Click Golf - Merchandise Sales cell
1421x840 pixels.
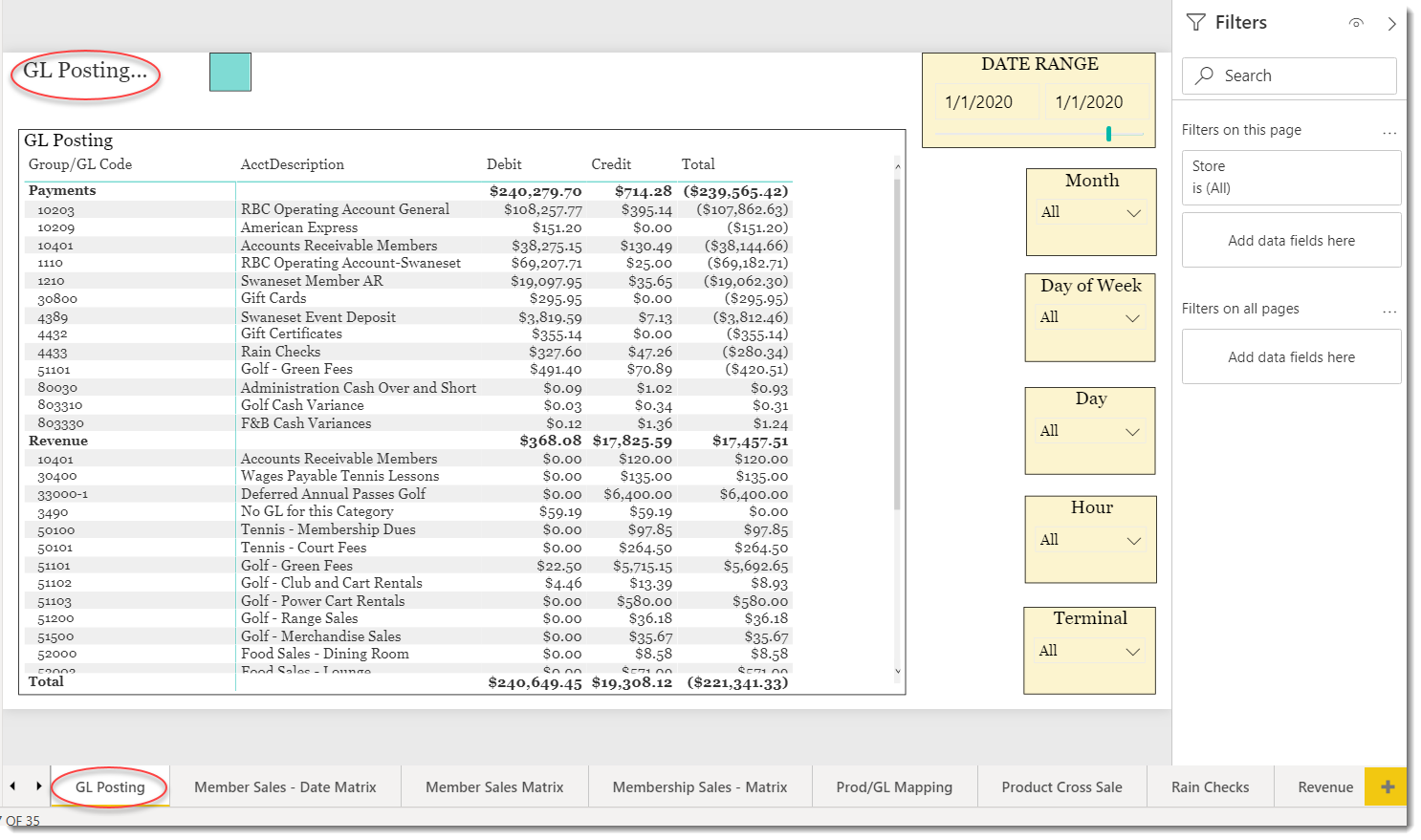[x=321, y=636]
